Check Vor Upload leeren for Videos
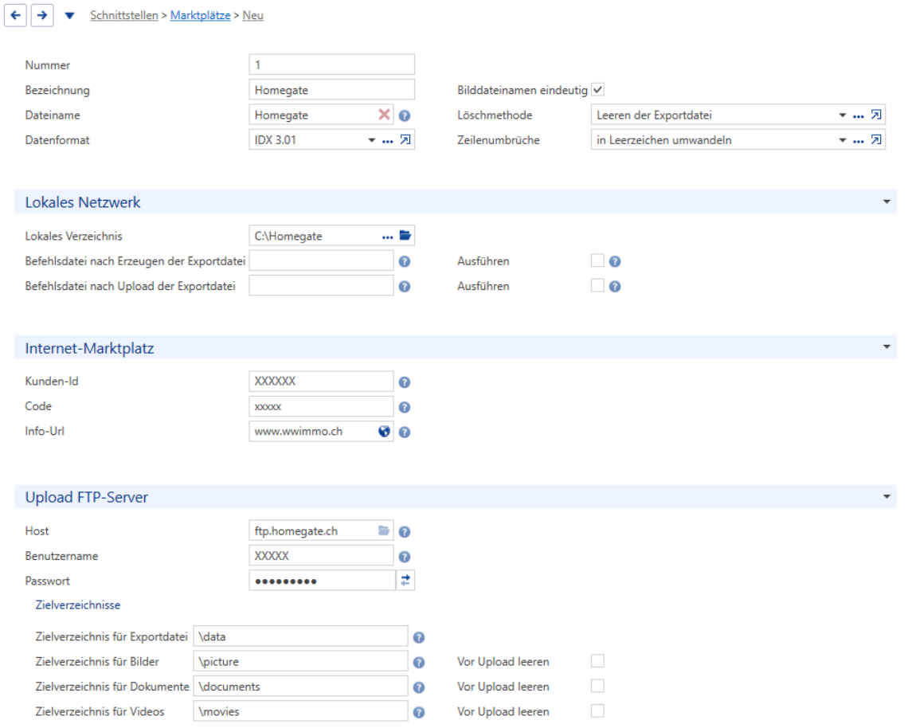 point(597,710)
